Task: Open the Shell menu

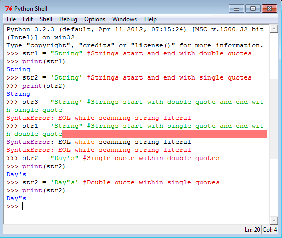Action: tap(46, 19)
